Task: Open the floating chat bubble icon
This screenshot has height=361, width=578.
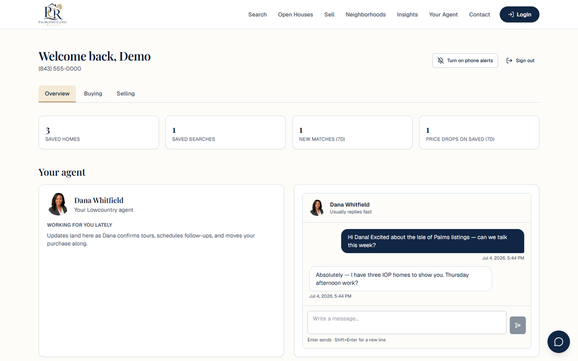Action: [x=559, y=342]
